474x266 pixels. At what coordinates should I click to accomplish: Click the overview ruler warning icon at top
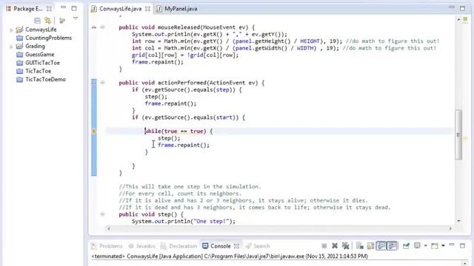465,19
